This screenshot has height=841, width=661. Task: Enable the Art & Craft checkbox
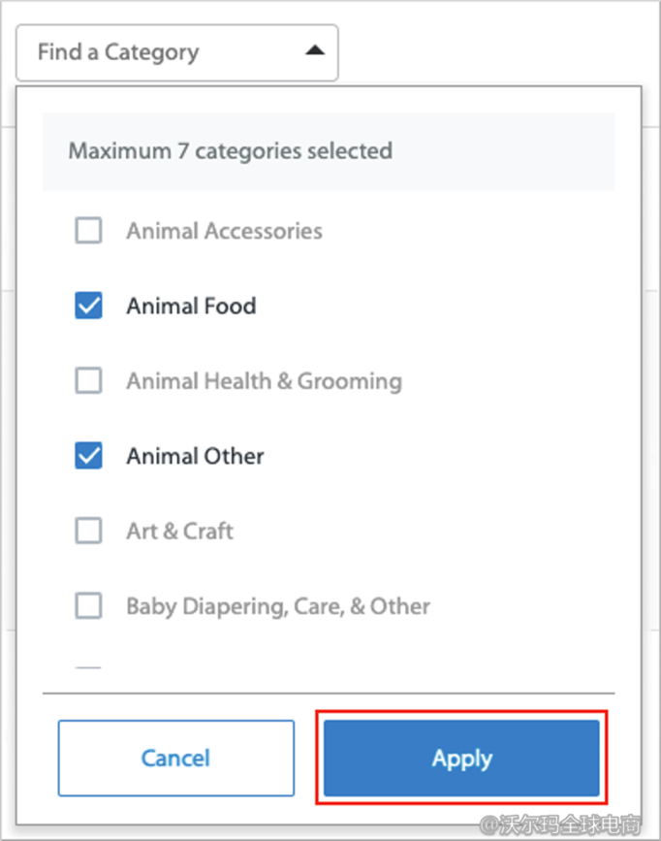88,531
